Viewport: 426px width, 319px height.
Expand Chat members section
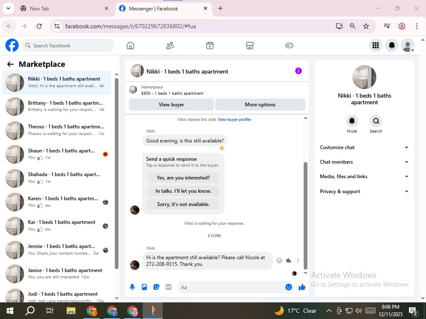pyautogui.click(x=364, y=162)
